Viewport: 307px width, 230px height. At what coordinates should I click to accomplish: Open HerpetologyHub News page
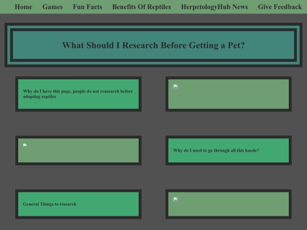[214, 7]
